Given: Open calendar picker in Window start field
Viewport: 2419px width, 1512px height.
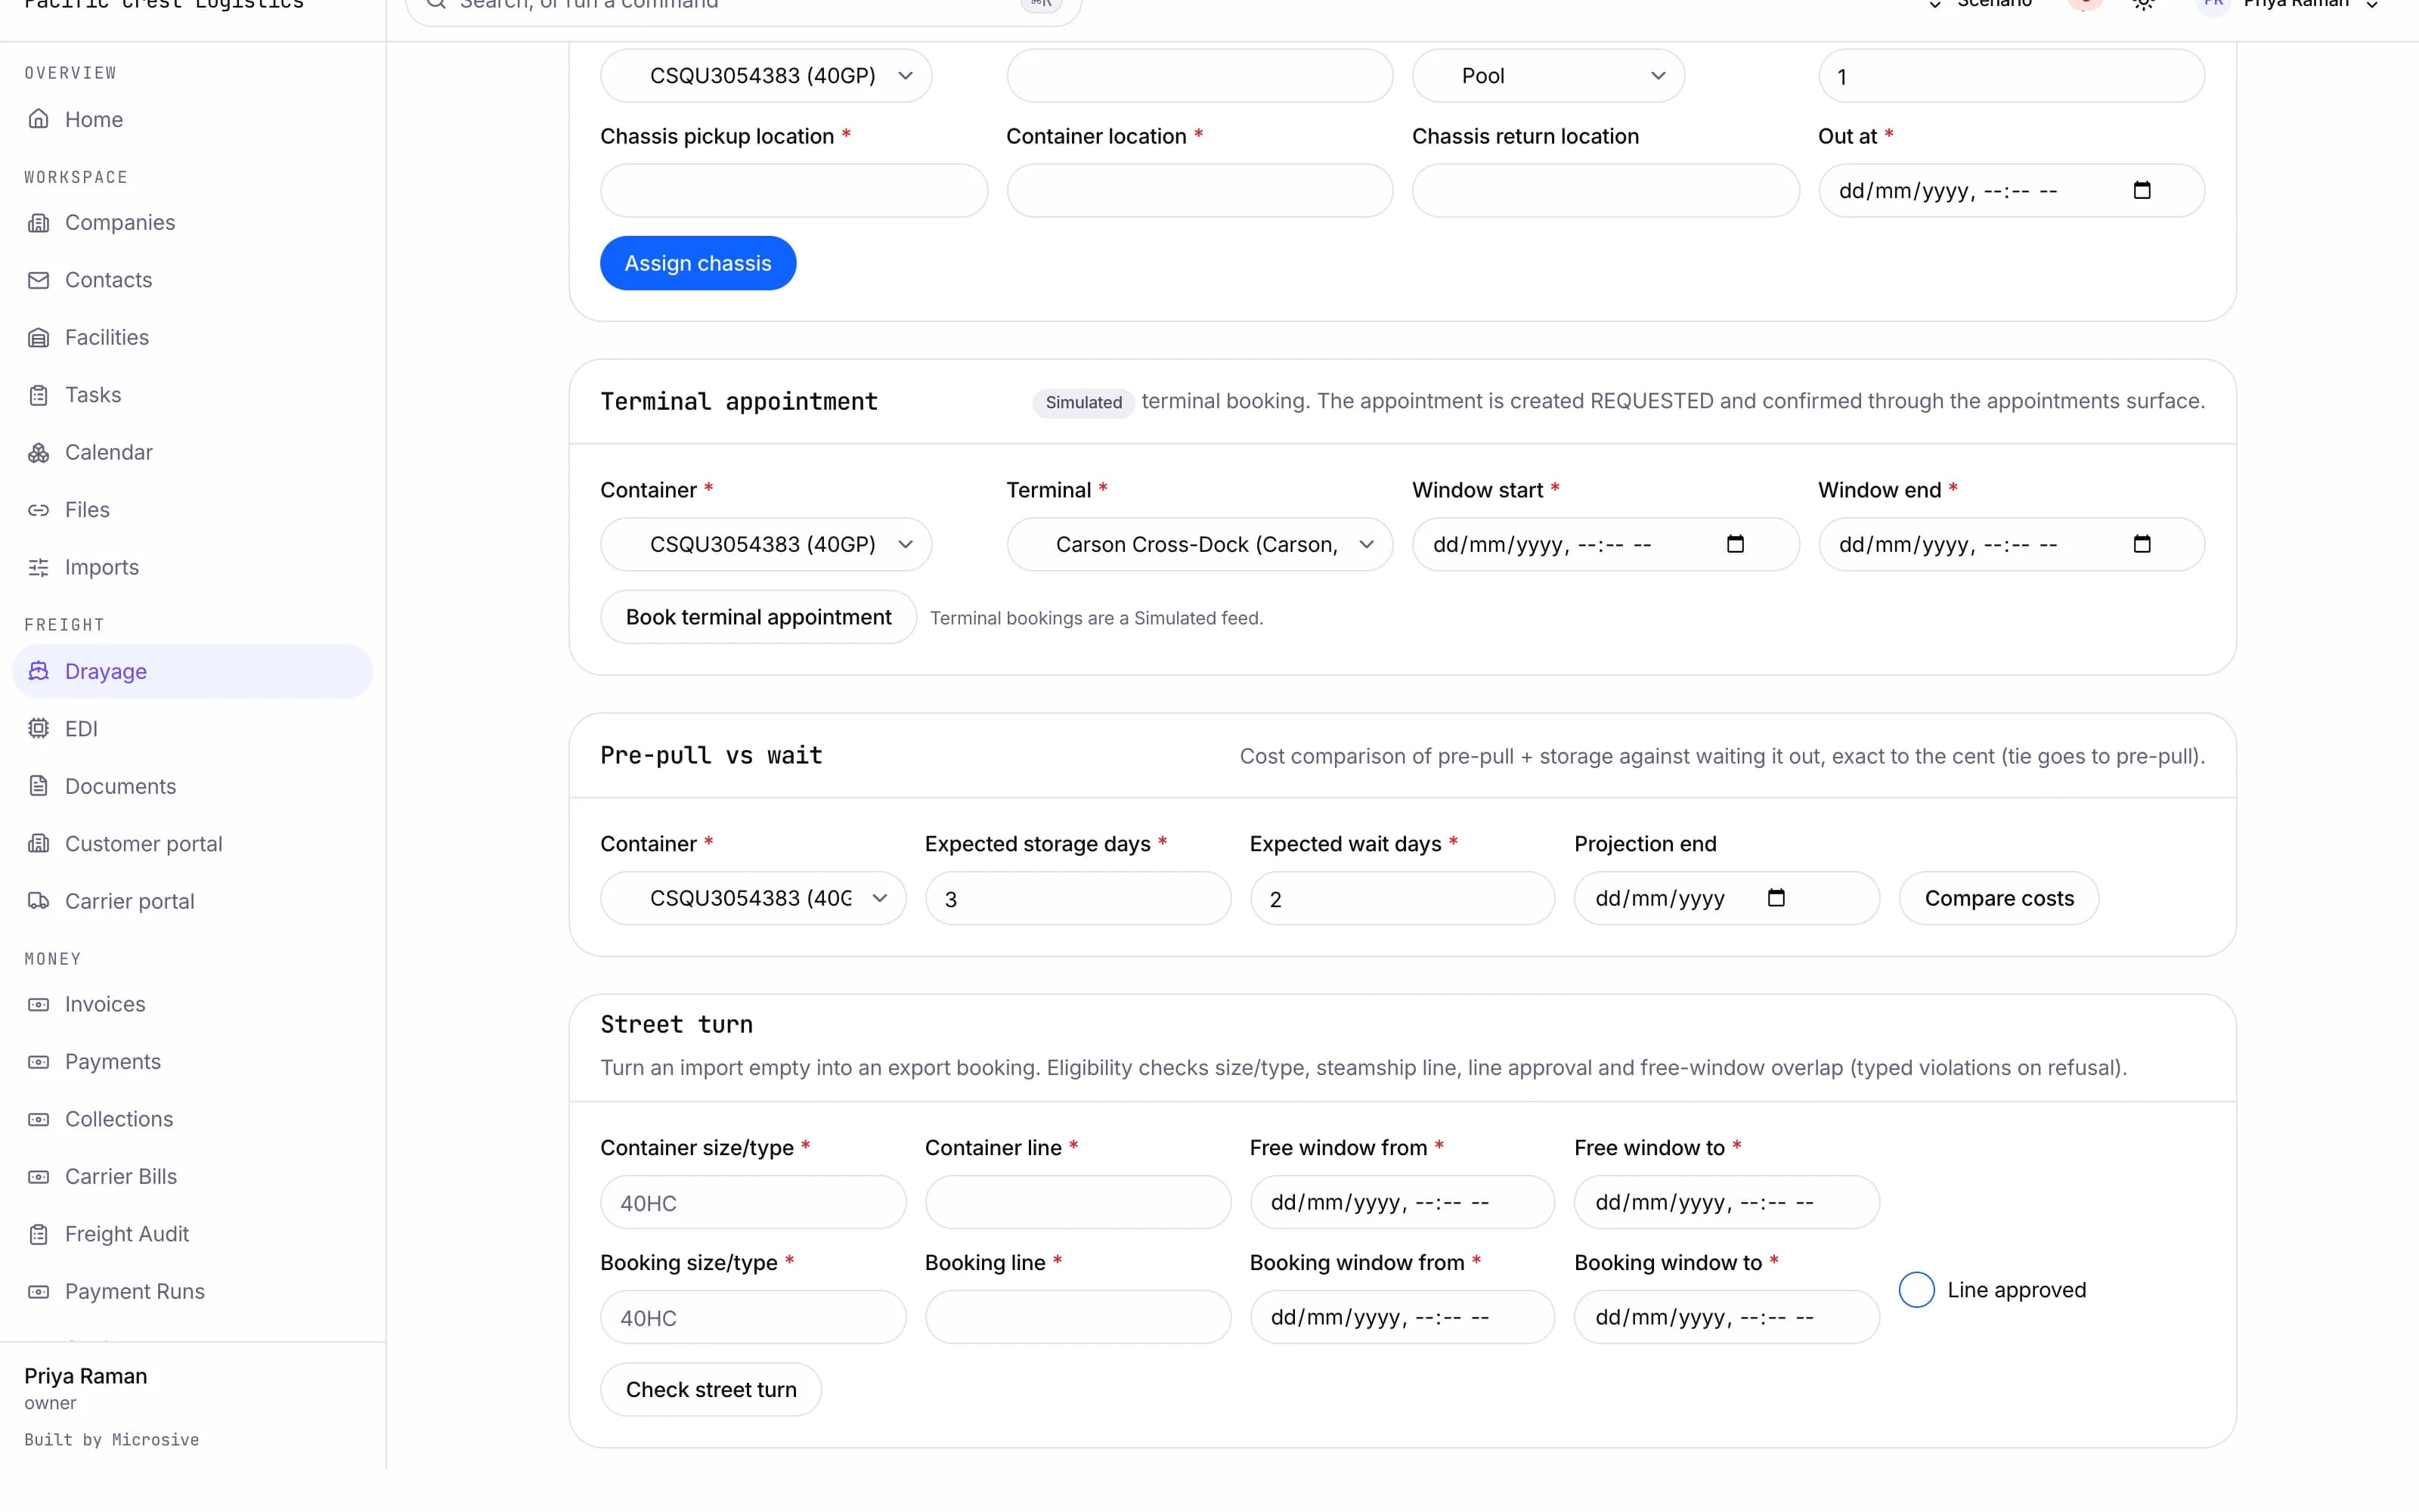Looking at the screenshot, I should tap(1736, 544).
